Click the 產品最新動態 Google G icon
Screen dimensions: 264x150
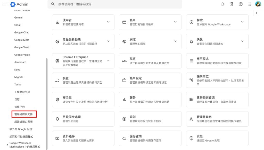[57, 41]
